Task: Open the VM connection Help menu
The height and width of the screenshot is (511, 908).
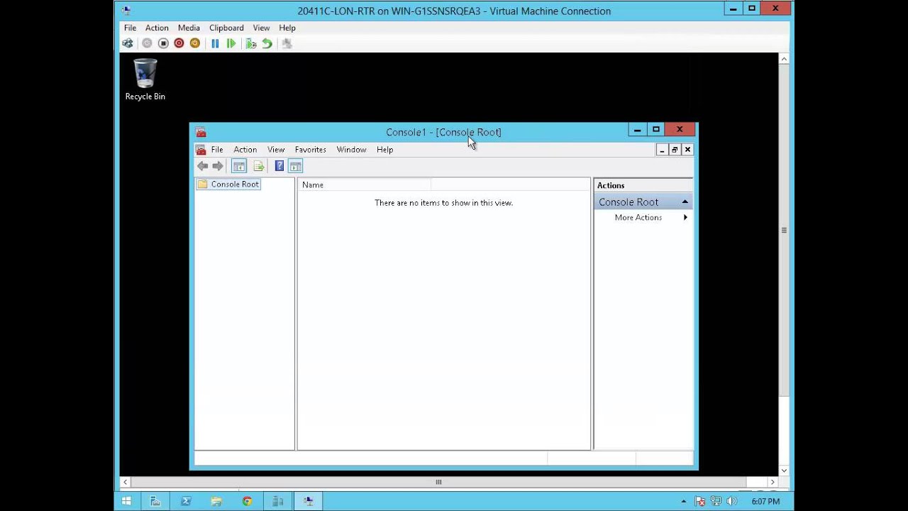Action: [287, 28]
